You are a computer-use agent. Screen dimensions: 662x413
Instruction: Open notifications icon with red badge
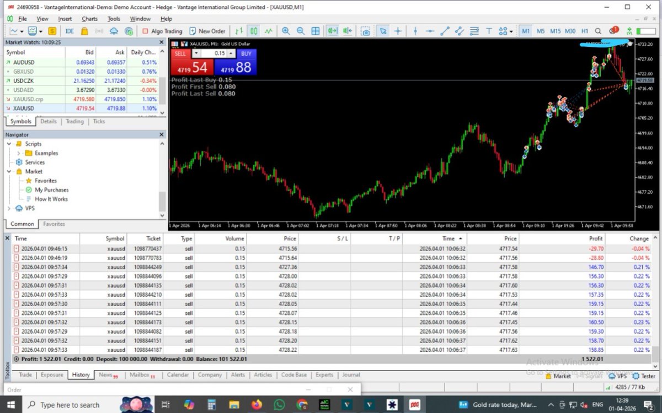pos(613,31)
